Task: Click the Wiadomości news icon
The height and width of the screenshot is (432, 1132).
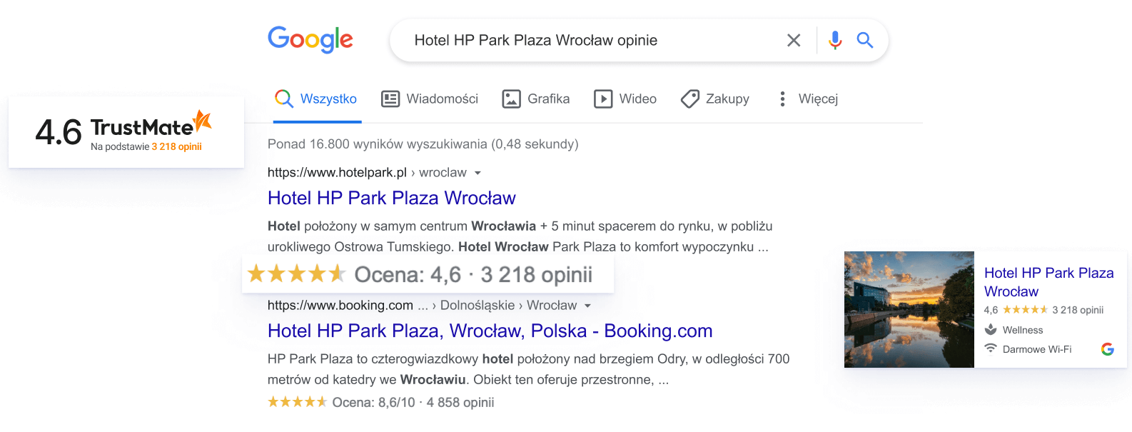Action: tap(390, 99)
